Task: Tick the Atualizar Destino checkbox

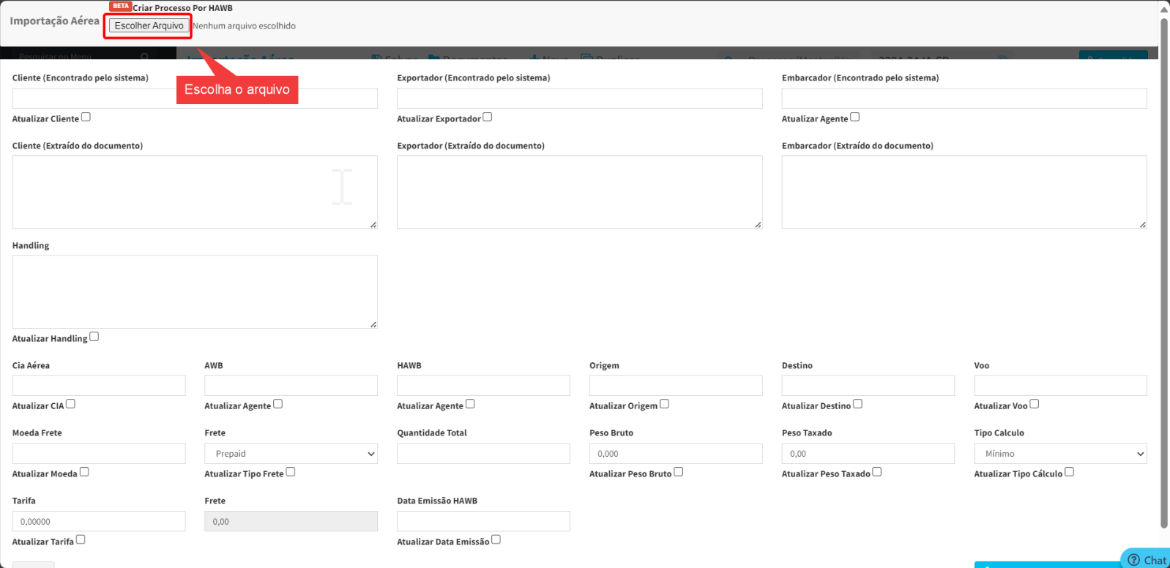Action: pyautogui.click(x=857, y=404)
